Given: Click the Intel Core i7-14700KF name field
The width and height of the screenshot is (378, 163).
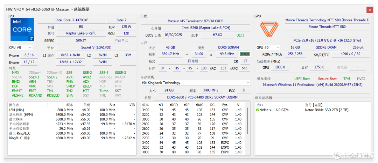Looking at the screenshot, I should tap(72, 20).
